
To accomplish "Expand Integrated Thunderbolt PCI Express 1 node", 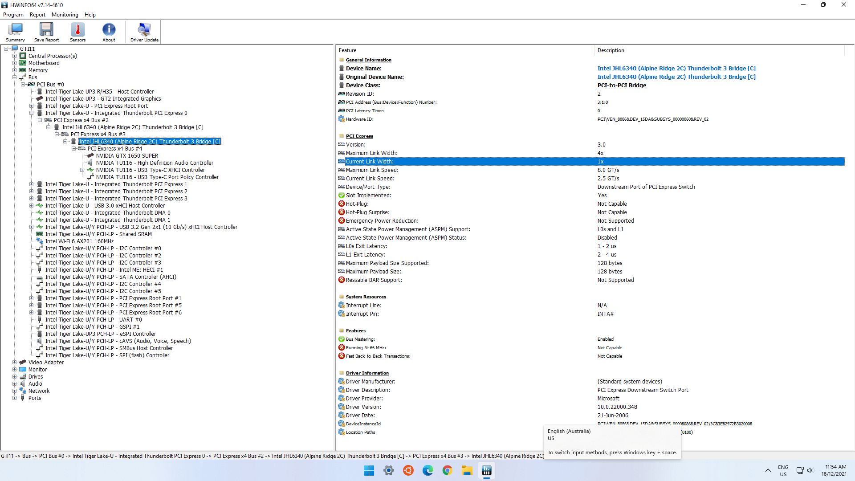I will tap(31, 184).
